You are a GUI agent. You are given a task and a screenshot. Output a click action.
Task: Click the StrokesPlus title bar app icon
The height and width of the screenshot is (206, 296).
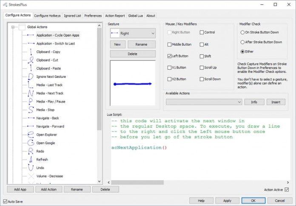tap(5, 5)
